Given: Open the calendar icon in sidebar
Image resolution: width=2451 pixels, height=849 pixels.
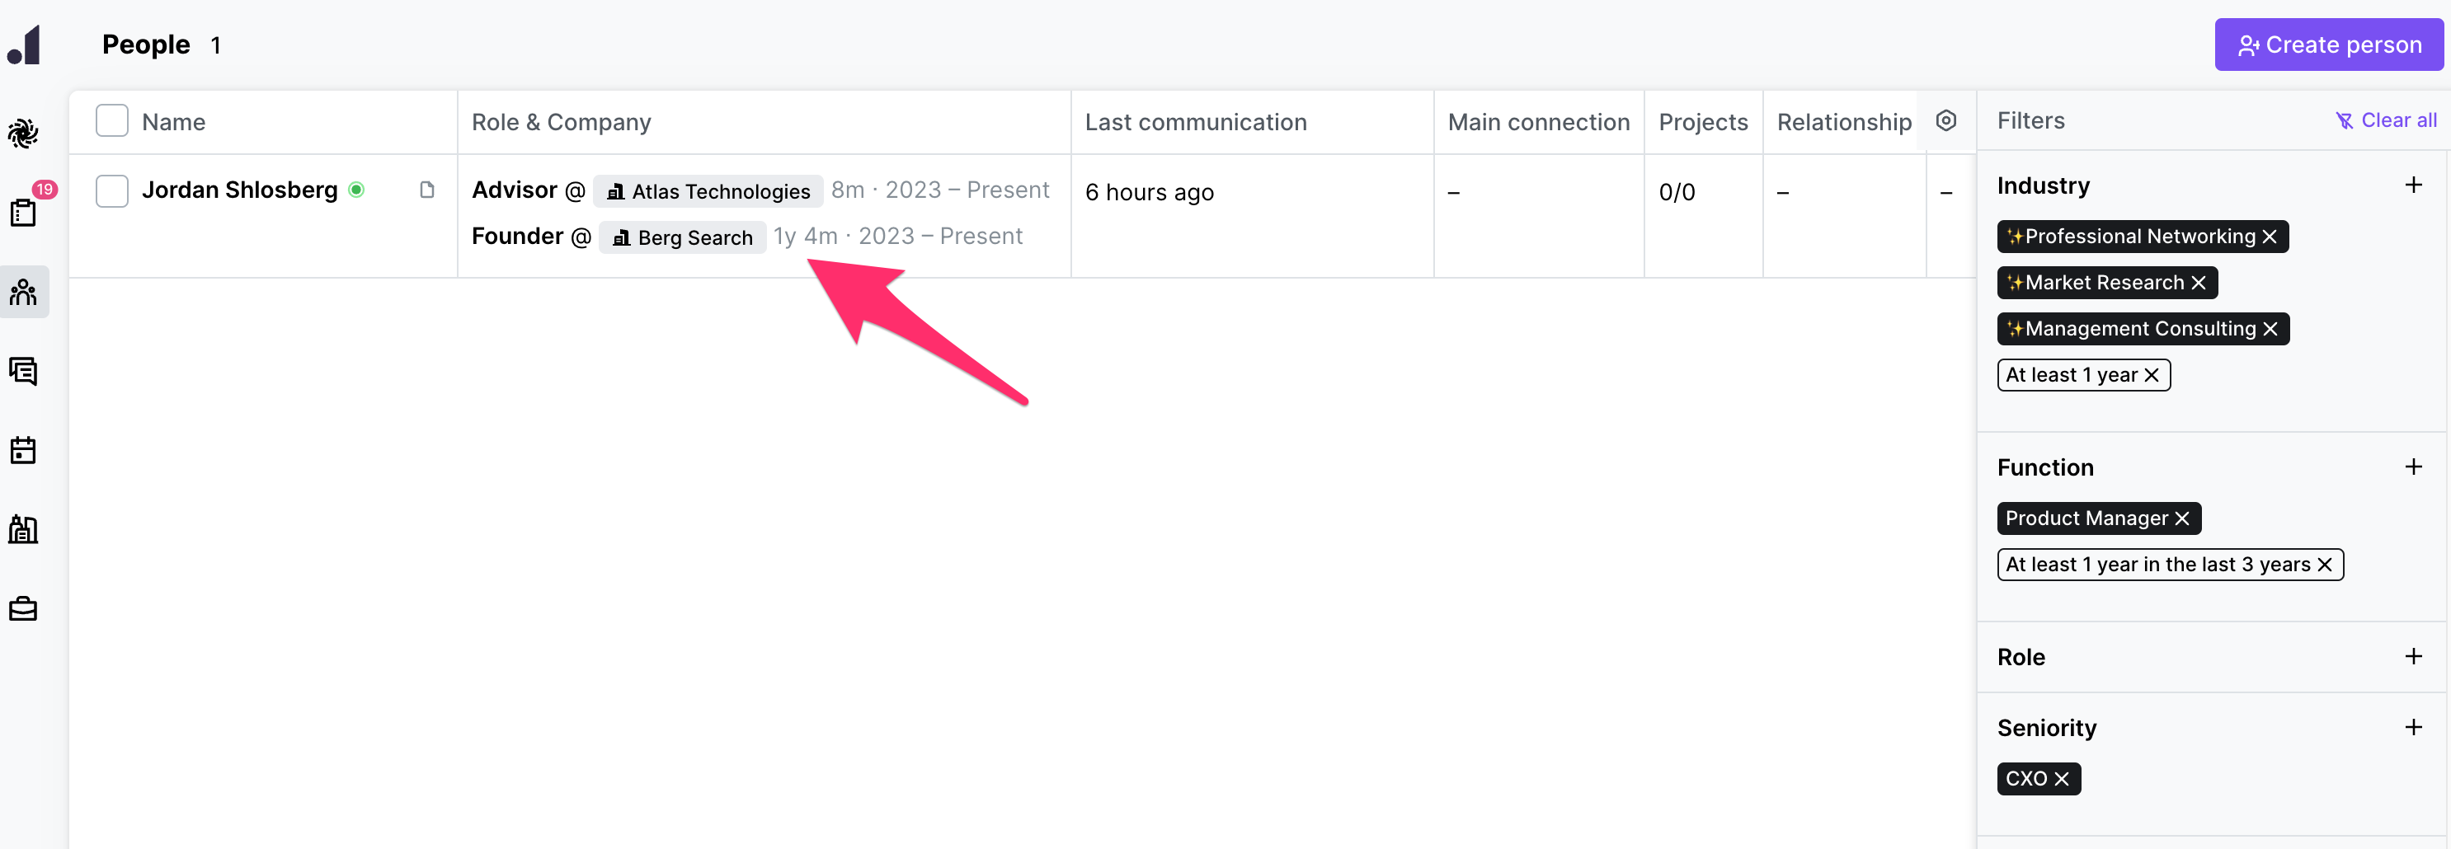Looking at the screenshot, I should tap(25, 450).
